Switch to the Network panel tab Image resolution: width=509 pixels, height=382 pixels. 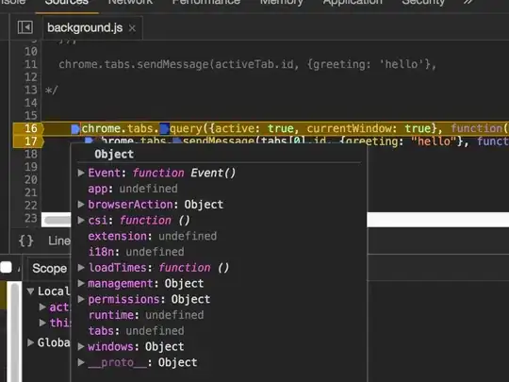point(130,3)
